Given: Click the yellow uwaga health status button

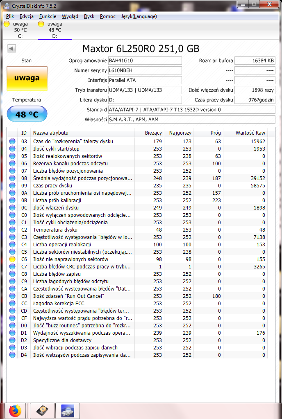Looking at the screenshot, I should click(x=27, y=78).
